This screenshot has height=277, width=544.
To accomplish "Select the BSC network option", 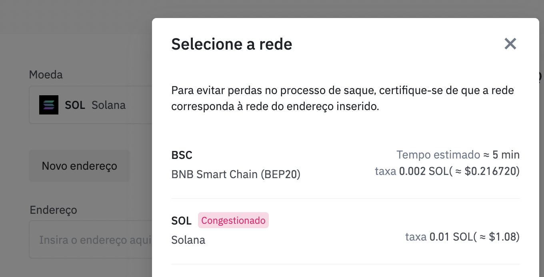I will [x=345, y=165].
